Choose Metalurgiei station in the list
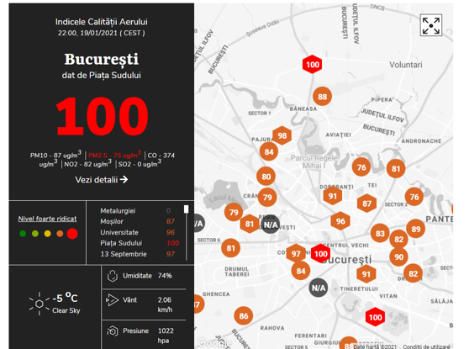The image size is (469, 349). (140, 211)
